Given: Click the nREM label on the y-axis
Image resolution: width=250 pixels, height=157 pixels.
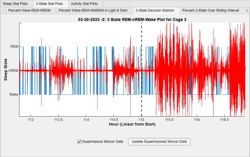Looking at the screenshot, I should click(x=13, y=71).
